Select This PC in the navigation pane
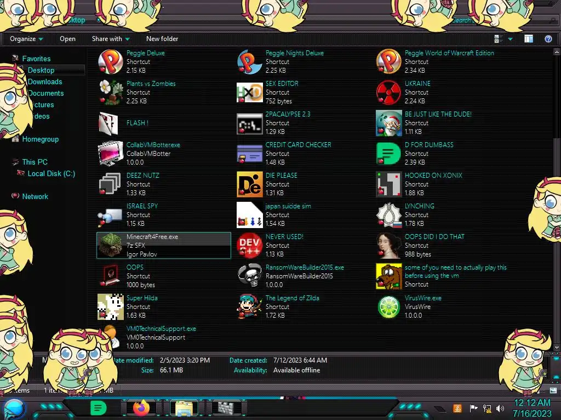The image size is (561, 420). pos(35,162)
